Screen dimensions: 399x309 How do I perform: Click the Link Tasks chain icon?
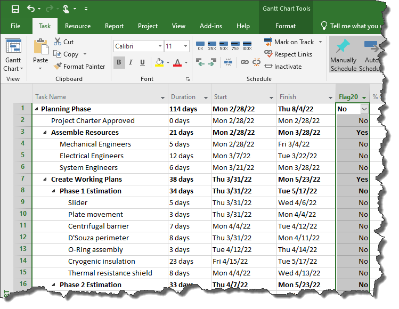click(245, 62)
